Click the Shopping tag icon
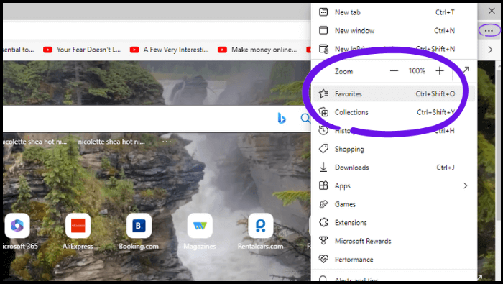503x284 pixels. point(323,149)
